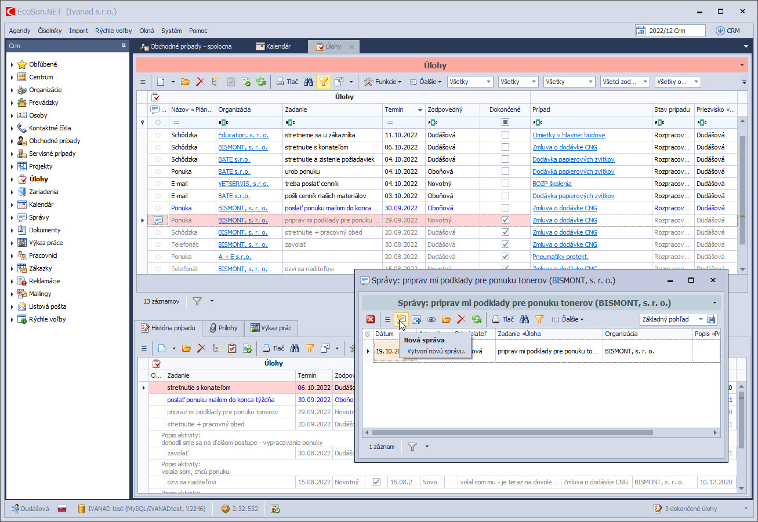Click the green refresh icon in the top Úlohy toolbar
This screenshot has width=758, height=522.
pyautogui.click(x=261, y=82)
